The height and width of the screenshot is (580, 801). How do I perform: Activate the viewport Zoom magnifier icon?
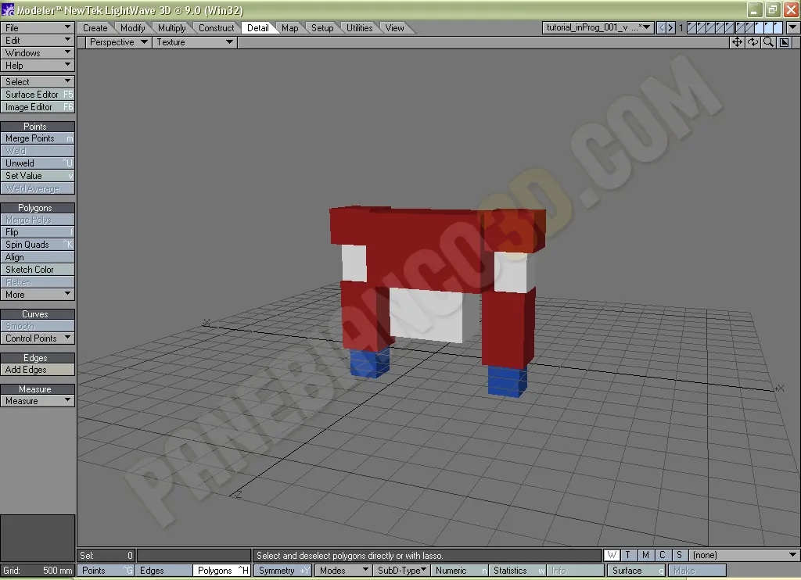click(768, 42)
